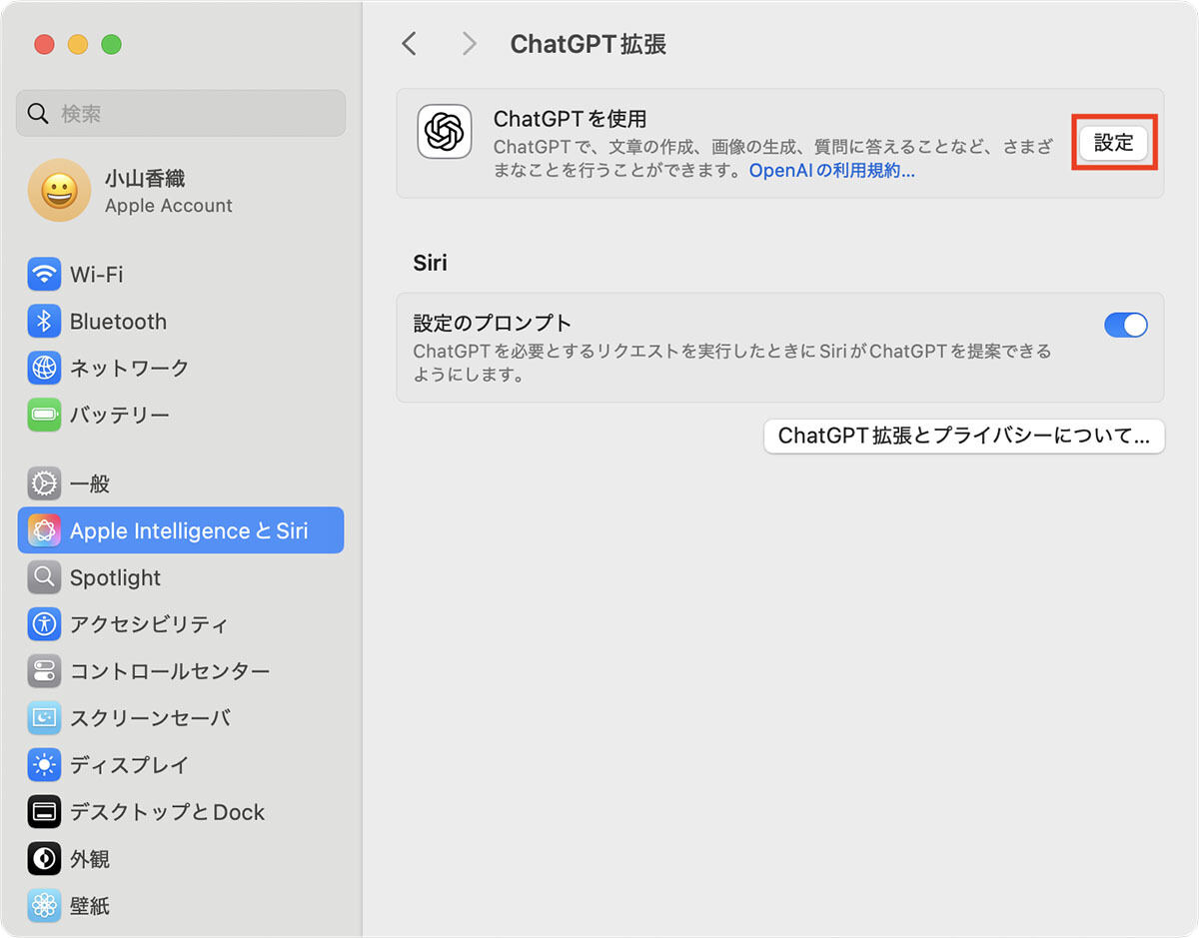Screen dimensions: 1199x938
Task: Click the 設定のプロンプト label
Action: pyautogui.click(x=493, y=323)
